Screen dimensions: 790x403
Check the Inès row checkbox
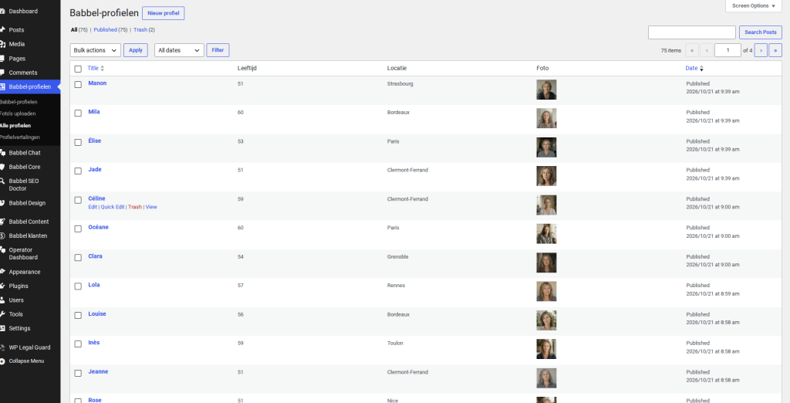(x=78, y=344)
